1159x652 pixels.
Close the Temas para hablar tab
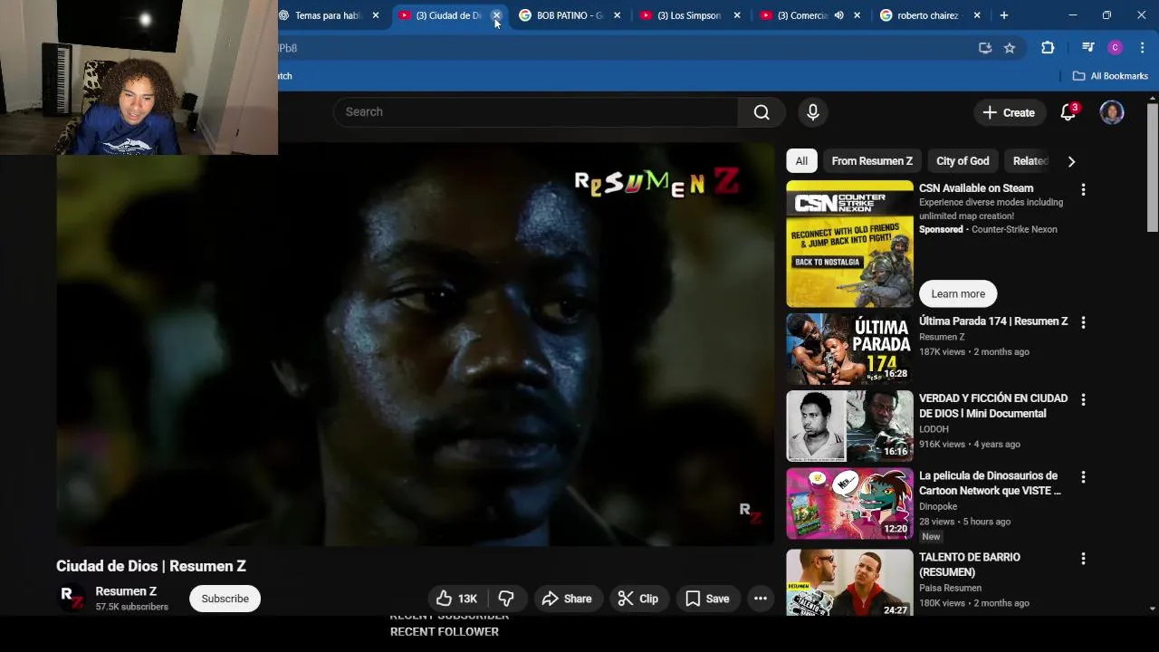pos(376,15)
